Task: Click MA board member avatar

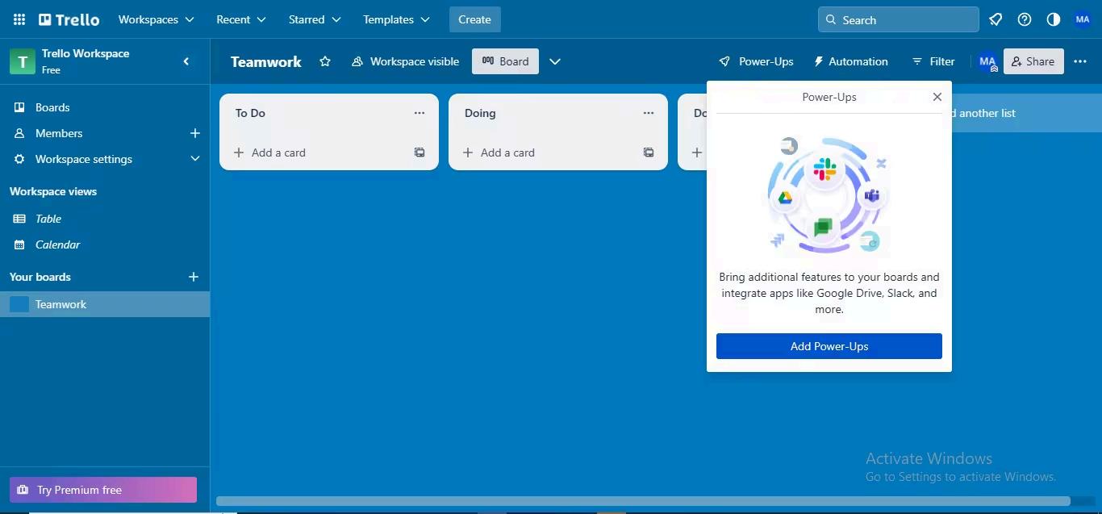Action: click(x=987, y=61)
